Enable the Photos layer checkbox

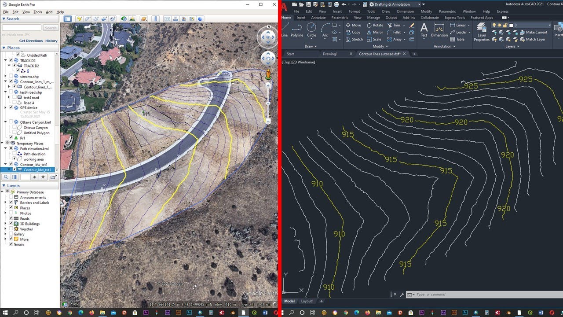[11, 213]
